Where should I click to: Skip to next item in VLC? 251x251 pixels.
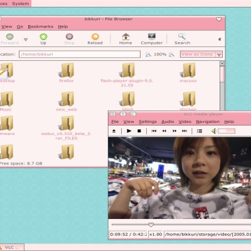184,131
